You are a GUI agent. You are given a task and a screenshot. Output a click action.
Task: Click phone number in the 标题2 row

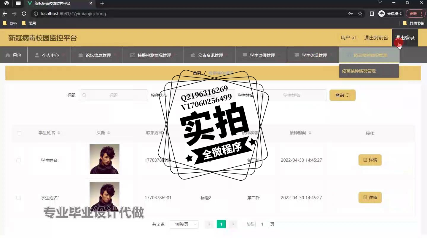click(158, 198)
